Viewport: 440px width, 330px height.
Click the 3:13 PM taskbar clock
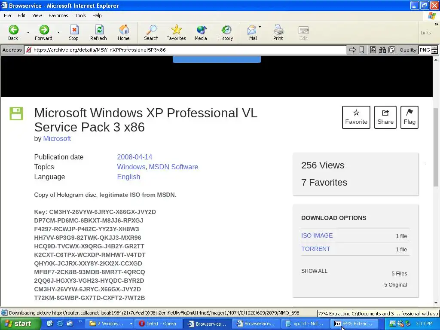click(424, 324)
